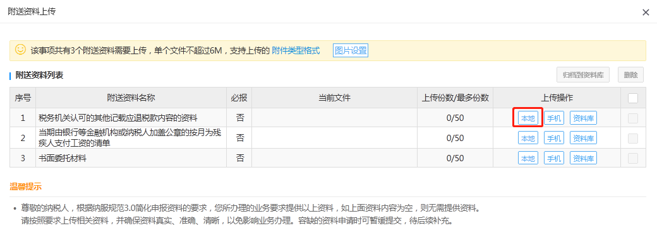
Task: Open the 附件类型格式 link
Action: coord(296,51)
